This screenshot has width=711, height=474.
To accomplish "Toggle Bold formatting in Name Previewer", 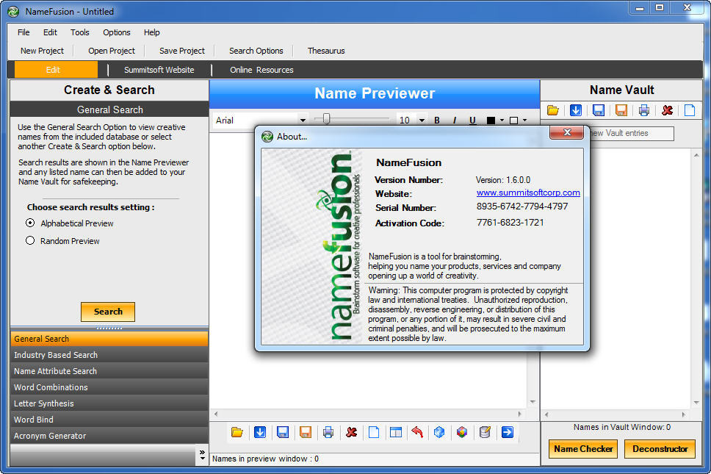I will click(437, 121).
